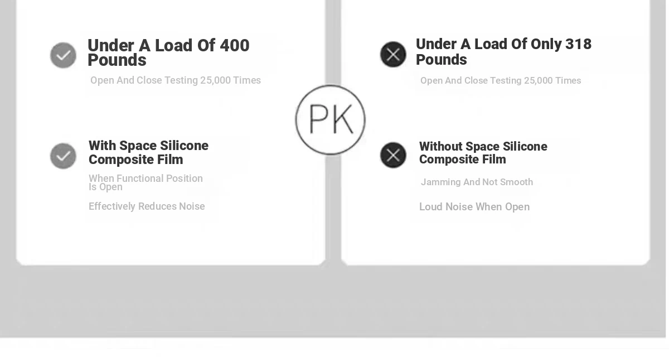Click the "Effectively Reduces Noise" line
Viewport: 669px width, 357px height.
(147, 206)
